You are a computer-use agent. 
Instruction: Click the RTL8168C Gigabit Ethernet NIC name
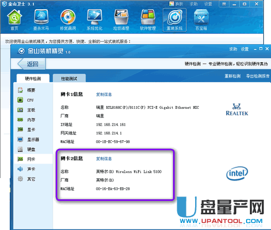click(x=147, y=108)
